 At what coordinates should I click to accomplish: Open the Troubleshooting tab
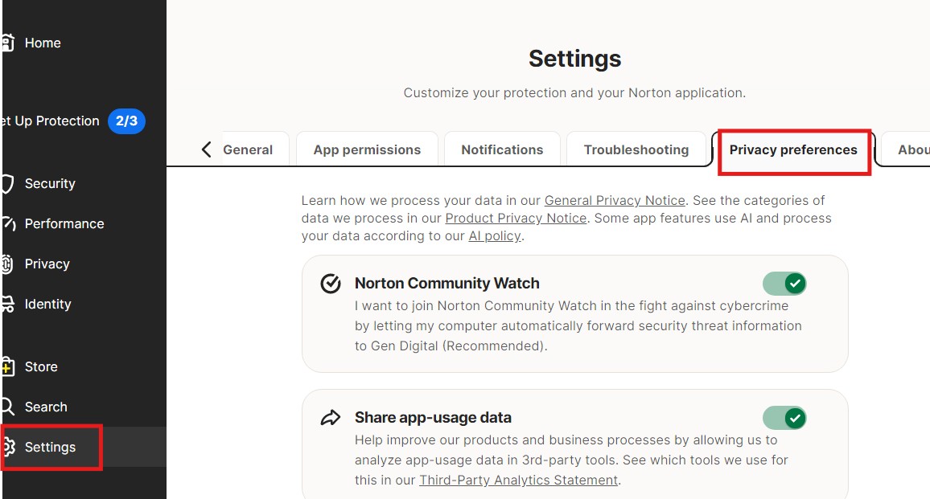point(636,150)
